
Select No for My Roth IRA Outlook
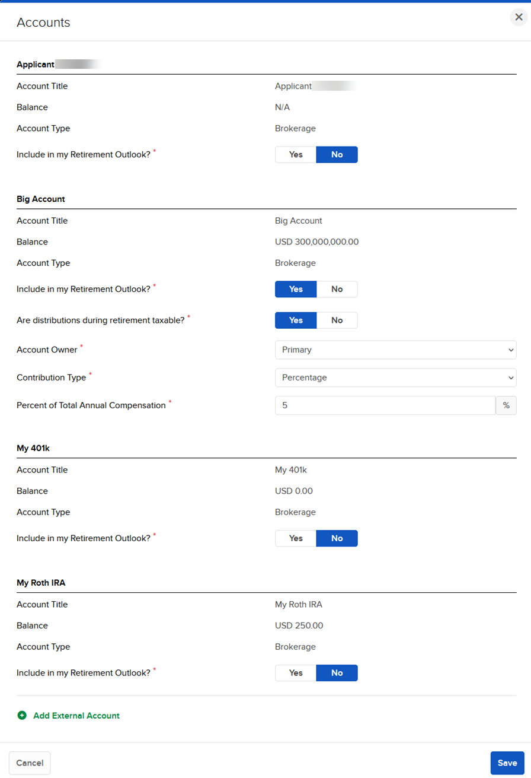coord(337,673)
